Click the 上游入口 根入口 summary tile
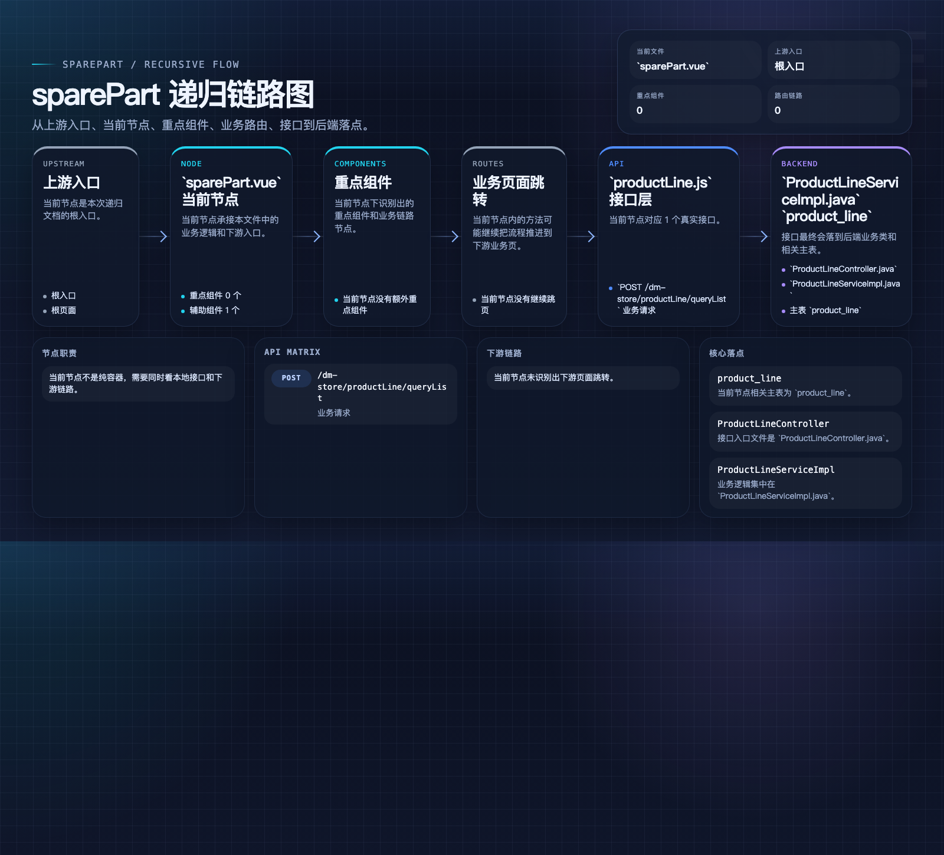The image size is (944, 855). (834, 60)
